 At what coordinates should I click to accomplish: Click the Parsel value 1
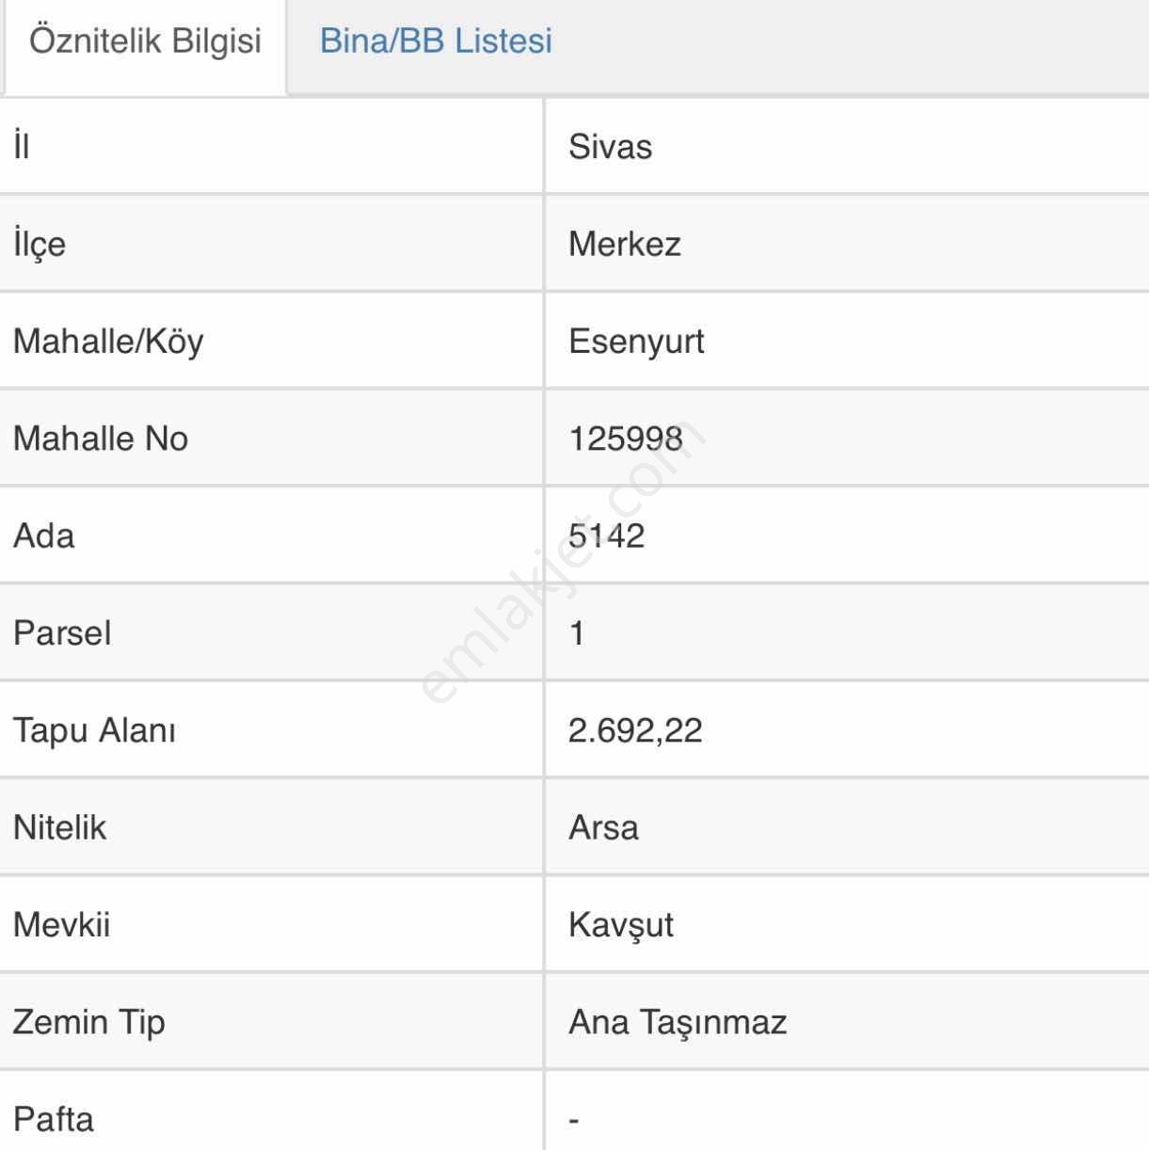pyautogui.click(x=577, y=632)
